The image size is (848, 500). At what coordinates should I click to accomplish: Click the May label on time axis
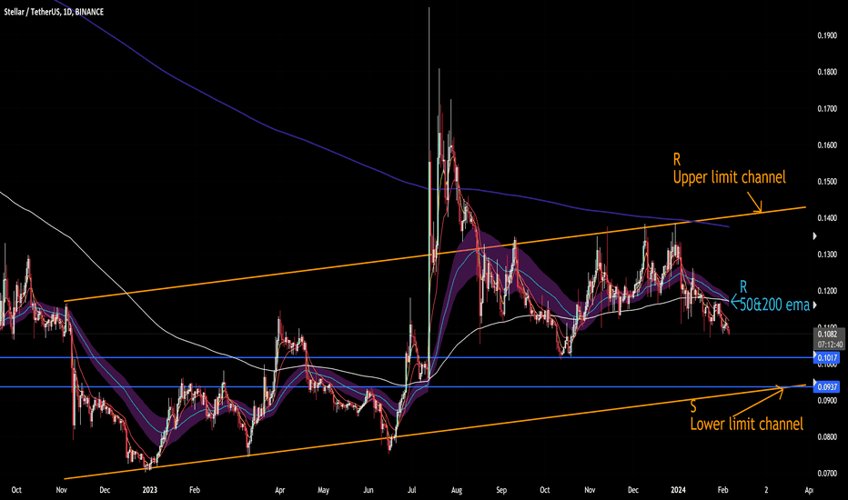pos(323,490)
